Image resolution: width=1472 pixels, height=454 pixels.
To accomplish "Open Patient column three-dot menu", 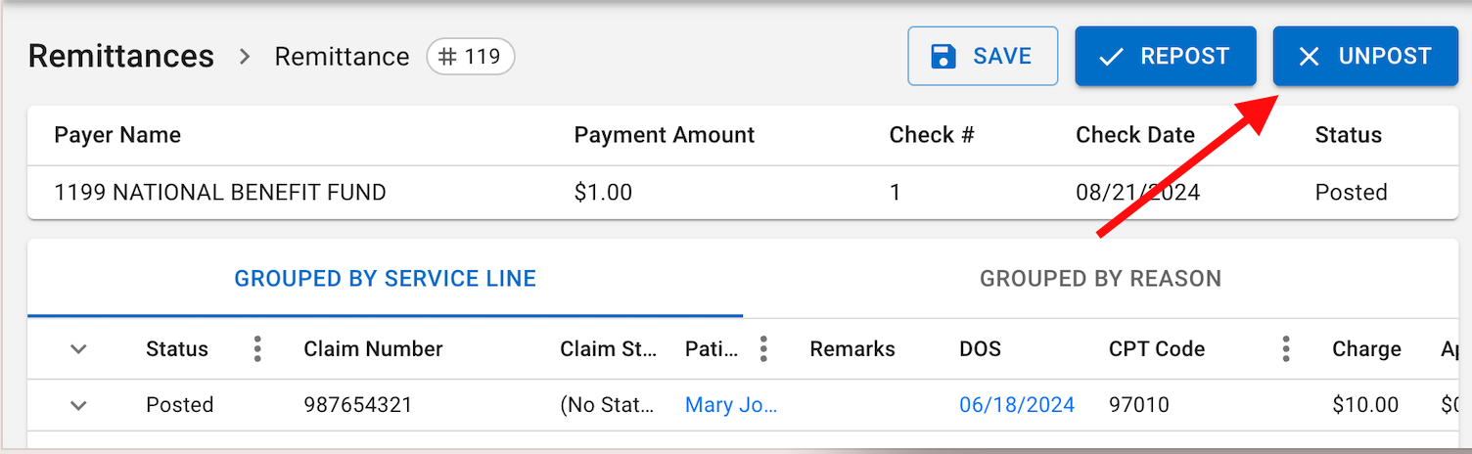I will [x=763, y=349].
